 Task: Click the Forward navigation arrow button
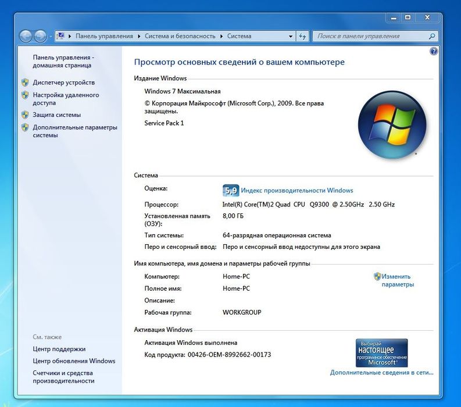[x=40, y=36]
